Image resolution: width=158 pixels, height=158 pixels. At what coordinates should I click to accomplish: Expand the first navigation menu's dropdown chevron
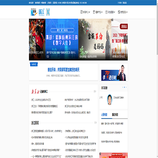[90, 12]
